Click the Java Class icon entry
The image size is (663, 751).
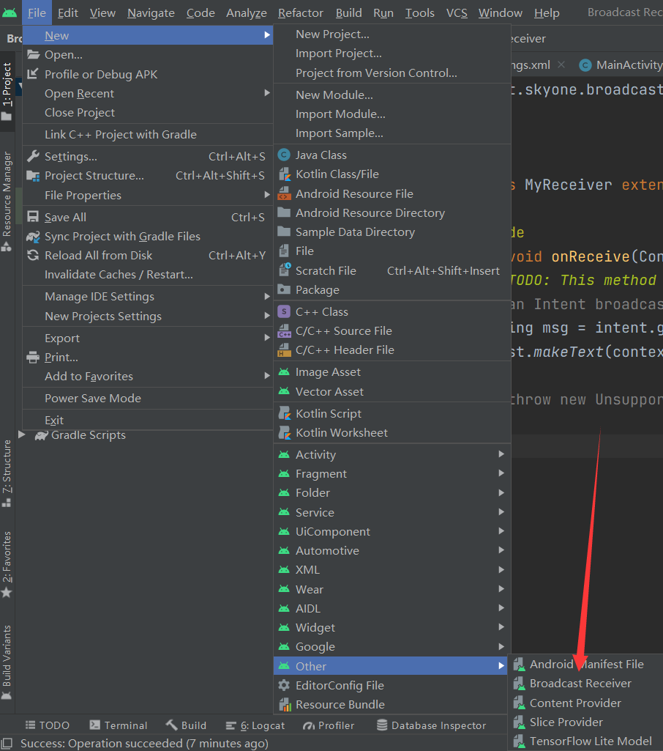[284, 155]
